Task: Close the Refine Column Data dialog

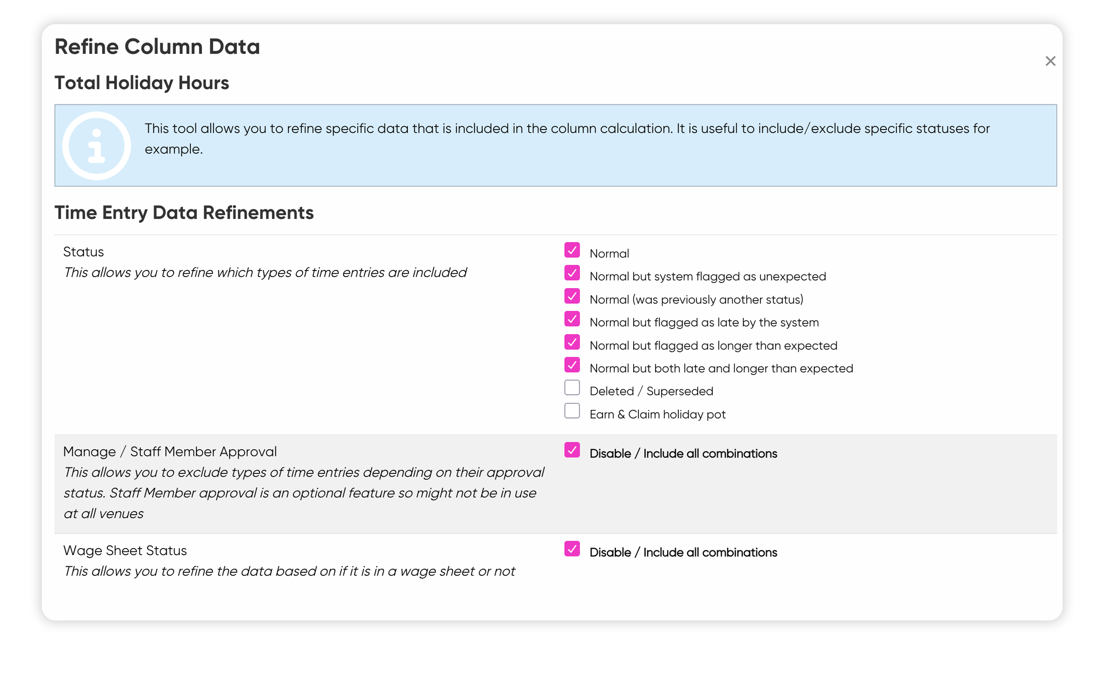Action: 1050,61
